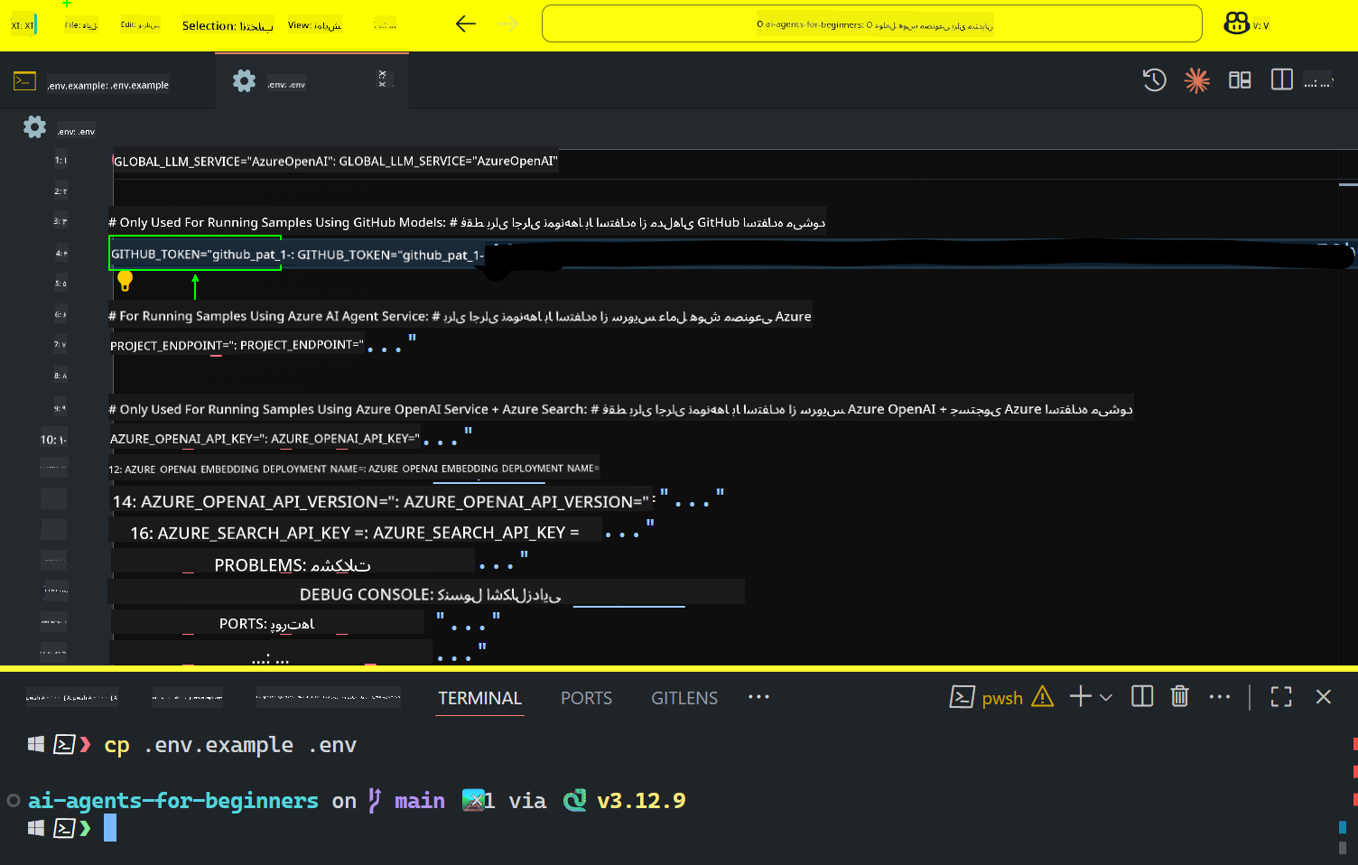The height and width of the screenshot is (865, 1358).
Task: Select the TERMINAL panel tab
Action: tap(479, 698)
